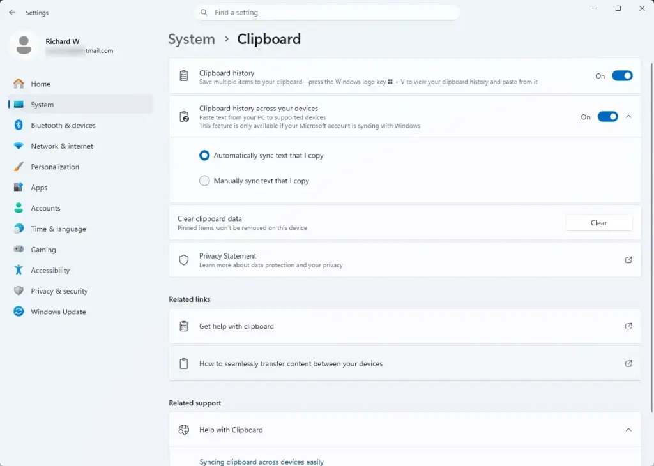Click the Gaming controller icon
Screen dimensions: 654x466
coord(19,249)
